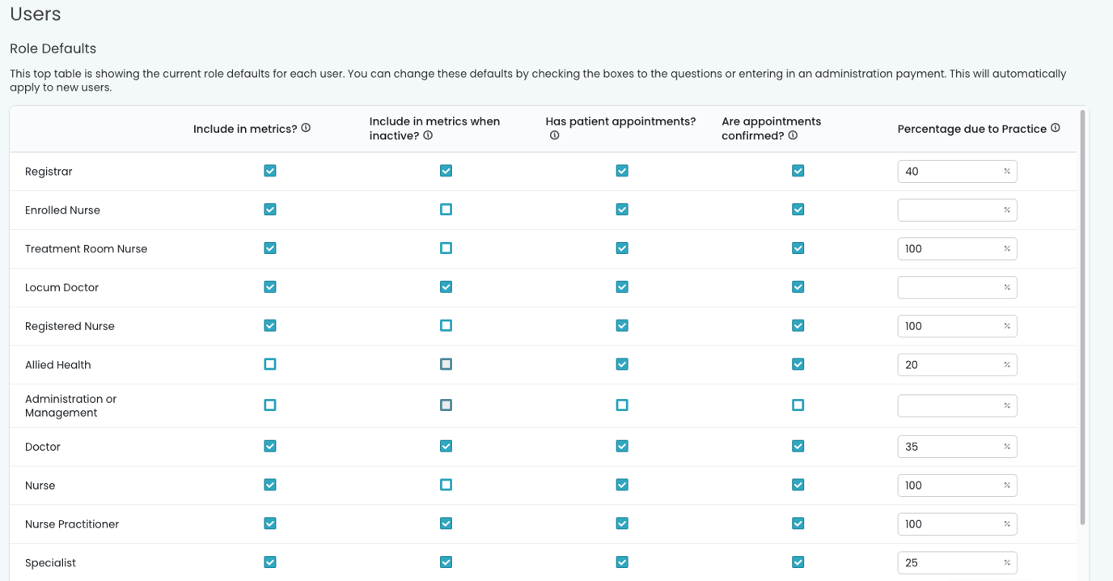Image resolution: width=1113 pixels, height=581 pixels.
Task: Click info icon beside Percentage due to Practice
Action: [x=1056, y=128]
